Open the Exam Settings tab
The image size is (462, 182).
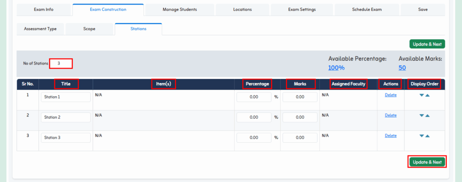[302, 9]
